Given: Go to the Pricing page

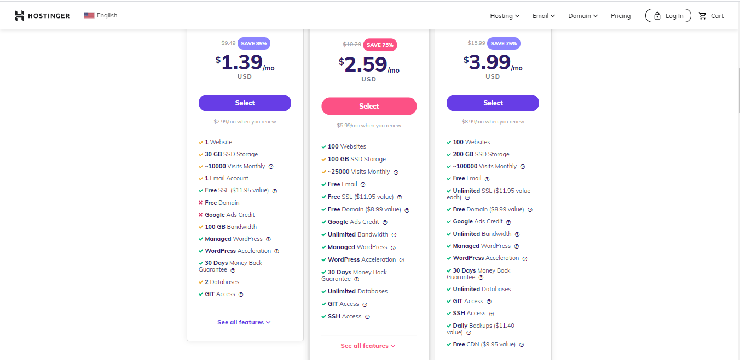Looking at the screenshot, I should [x=621, y=16].
